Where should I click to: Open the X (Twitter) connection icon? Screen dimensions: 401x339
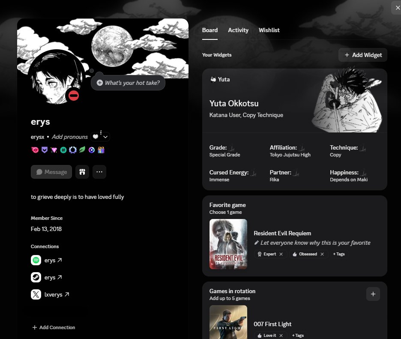[36, 294]
